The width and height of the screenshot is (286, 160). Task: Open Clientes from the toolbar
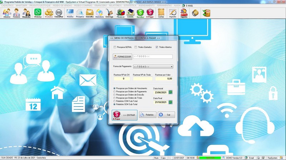7,13
